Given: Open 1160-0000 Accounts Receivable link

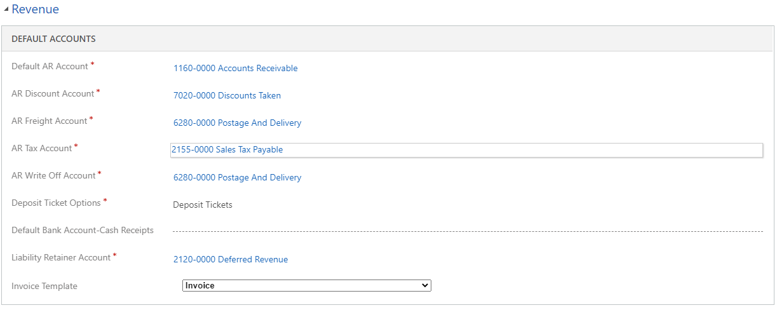Looking at the screenshot, I should click(235, 68).
